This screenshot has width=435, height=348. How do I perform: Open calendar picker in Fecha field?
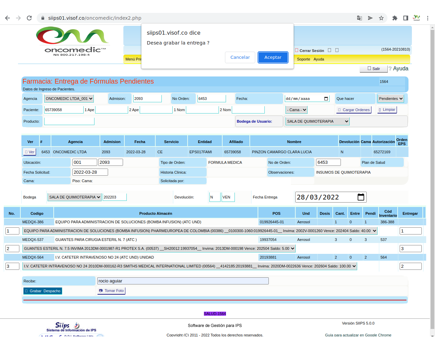(326, 99)
